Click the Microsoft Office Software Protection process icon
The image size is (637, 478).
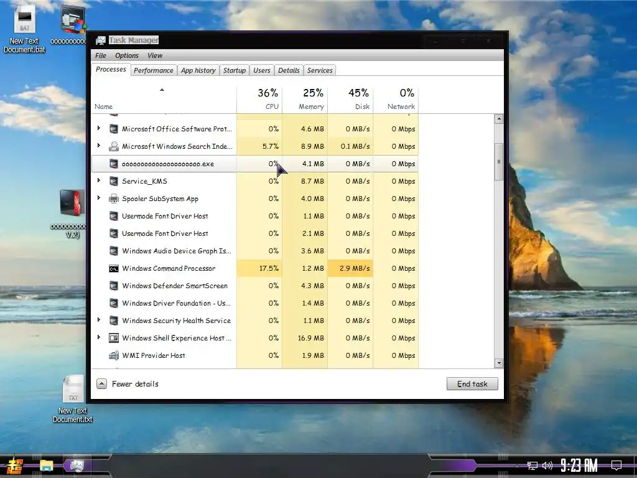tap(114, 129)
